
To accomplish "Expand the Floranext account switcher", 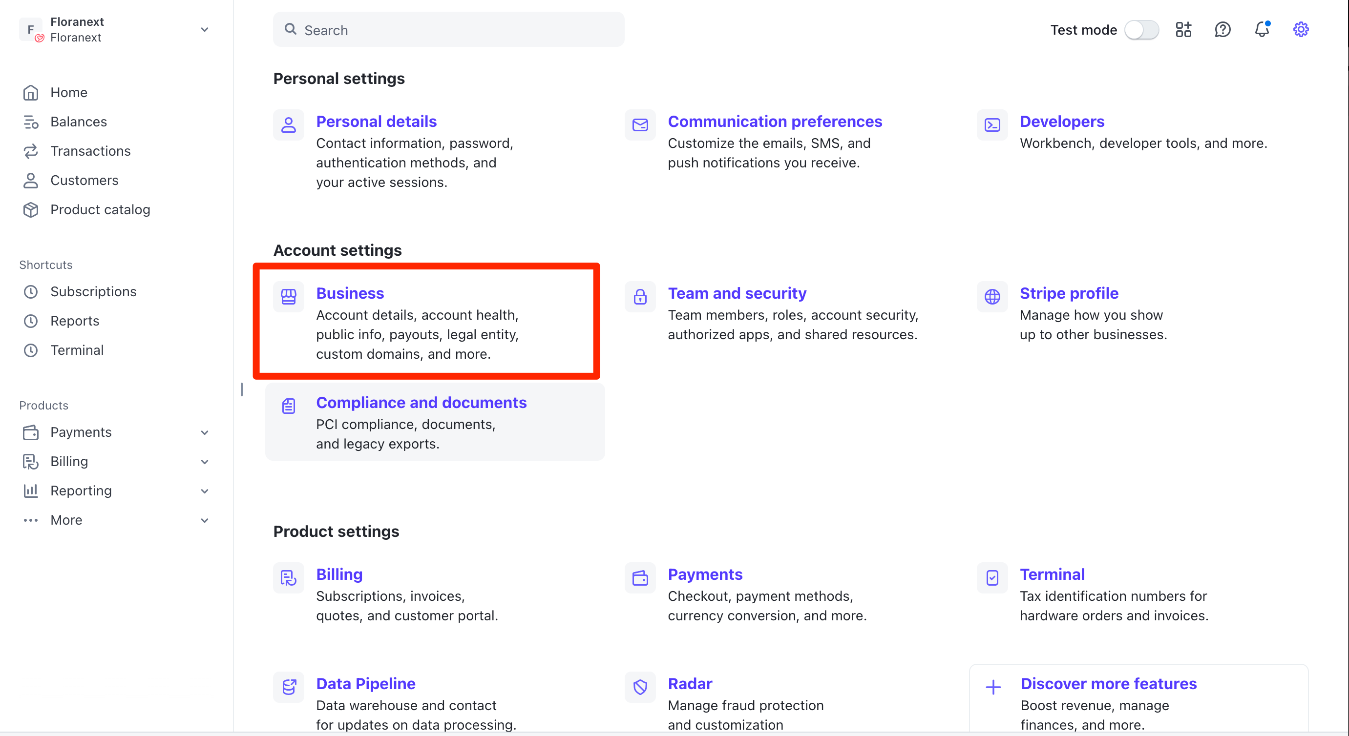I will click(205, 30).
